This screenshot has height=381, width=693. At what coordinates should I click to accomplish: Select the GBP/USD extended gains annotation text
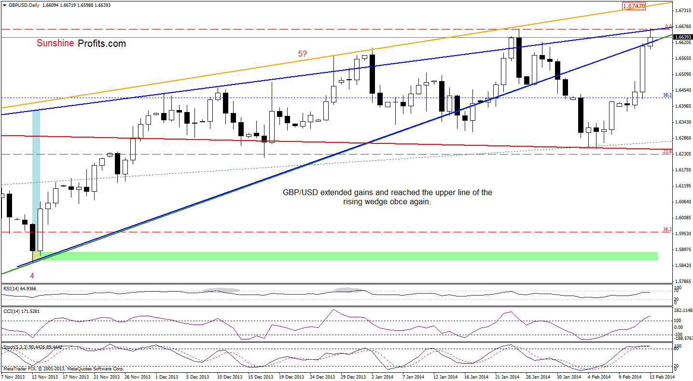click(388, 197)
